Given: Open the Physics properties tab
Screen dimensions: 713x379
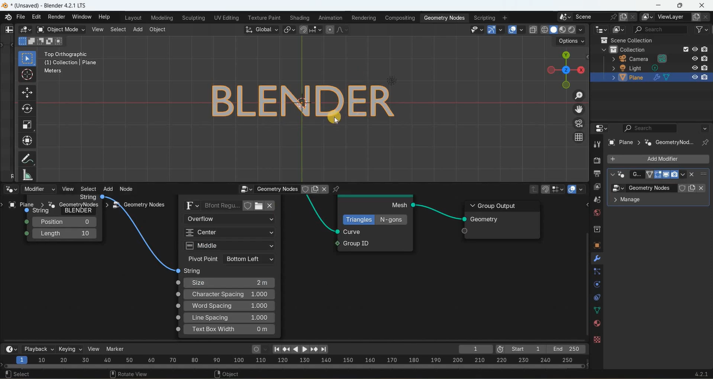Looking at the screenshot, I should [597, 284].
